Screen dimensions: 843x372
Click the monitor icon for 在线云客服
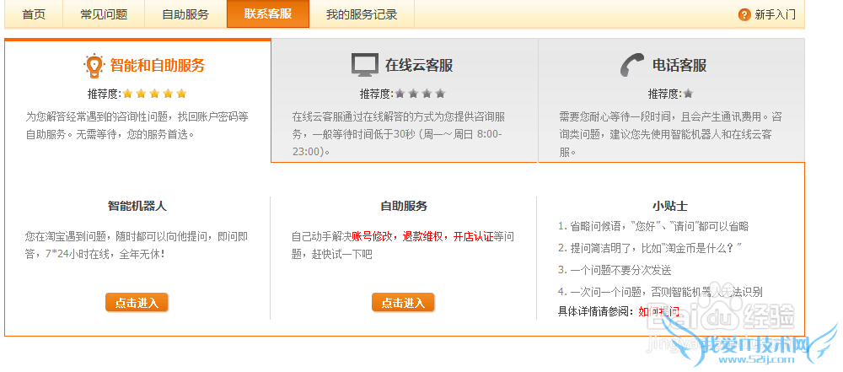365,65
